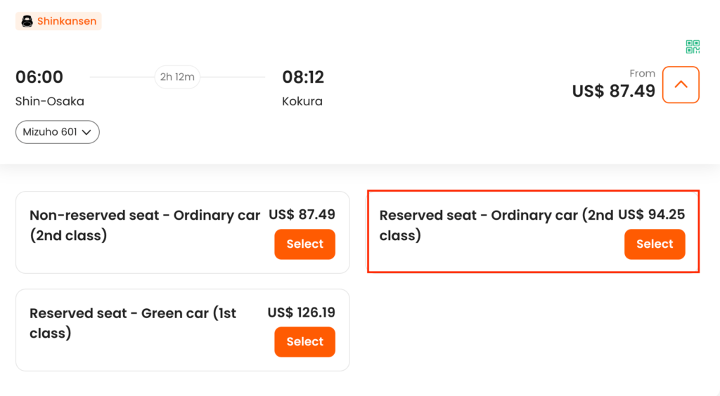Click the 06:00 departure time
Image resolution: width=720 pixels, height=396 pixels.
pyautogui.click(x=39, y=77)
